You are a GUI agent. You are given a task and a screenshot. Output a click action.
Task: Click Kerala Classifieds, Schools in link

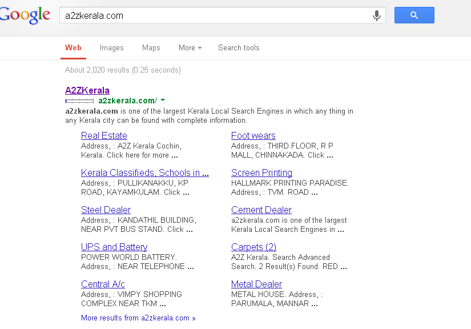tap(145, 172)
